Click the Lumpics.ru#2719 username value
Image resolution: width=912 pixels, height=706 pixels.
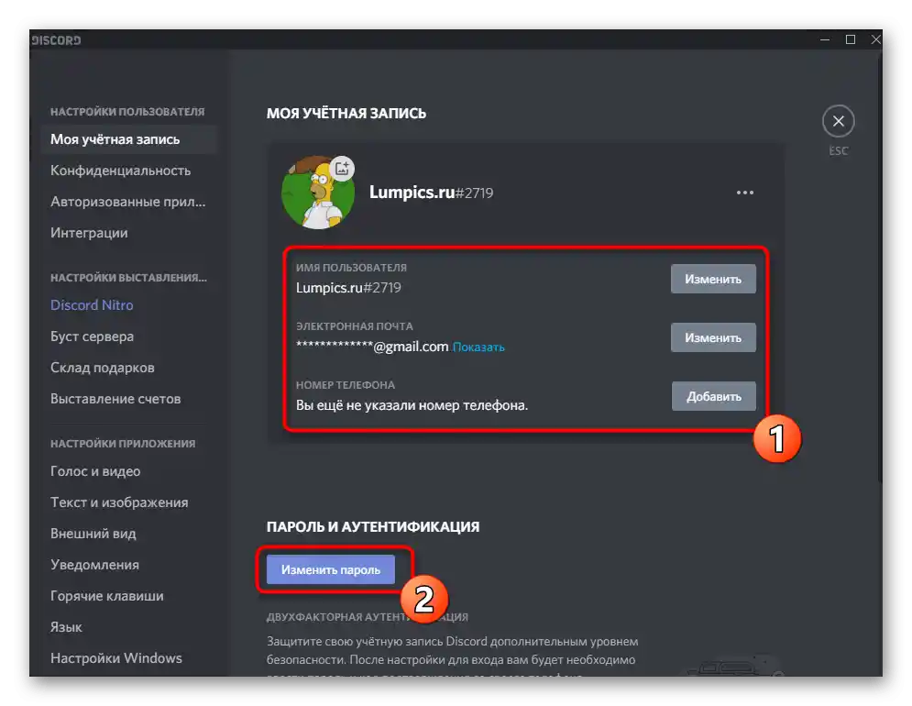click(348, 288)
